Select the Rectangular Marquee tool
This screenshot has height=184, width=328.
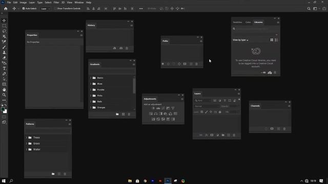pyautogui.click(x=4, y=26)
